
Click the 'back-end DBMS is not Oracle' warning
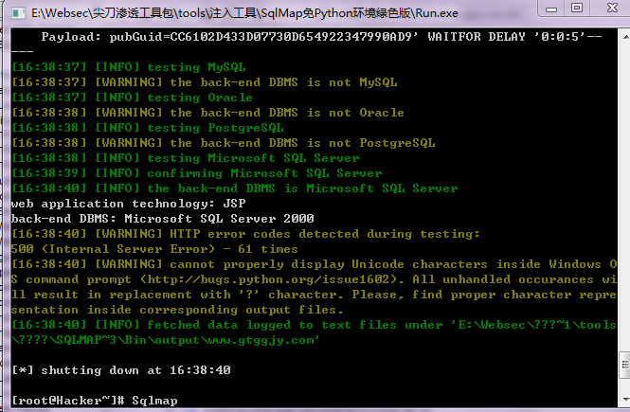tap(207, 113)
